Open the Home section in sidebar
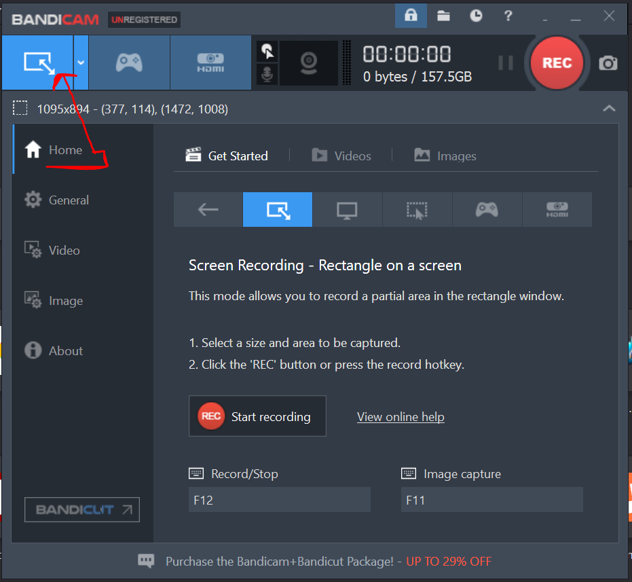Viewport: 632px width, 582px height. click(x=83, y=149)
